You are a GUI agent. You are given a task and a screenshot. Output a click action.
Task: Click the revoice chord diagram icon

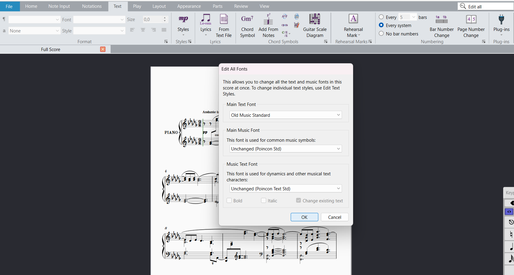296,17
